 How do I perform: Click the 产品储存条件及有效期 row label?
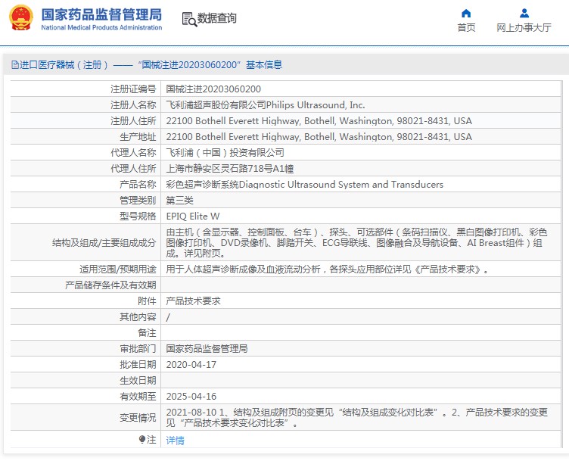(x=110, y=285)
